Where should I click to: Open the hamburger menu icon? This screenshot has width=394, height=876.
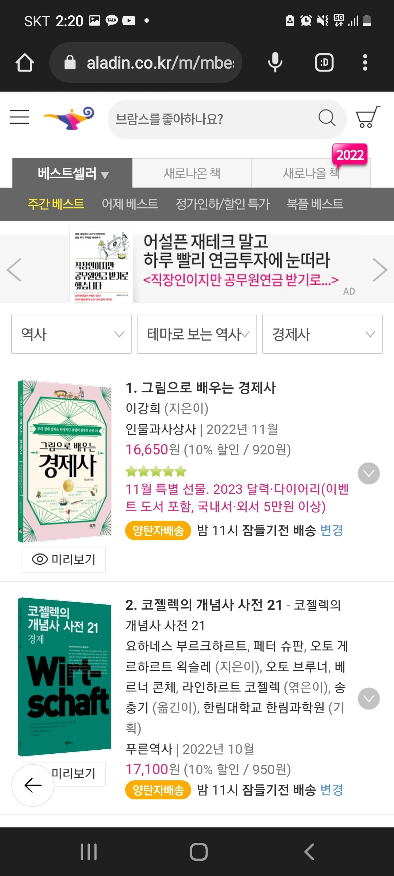pyautogui.click(x=20, y=117)
